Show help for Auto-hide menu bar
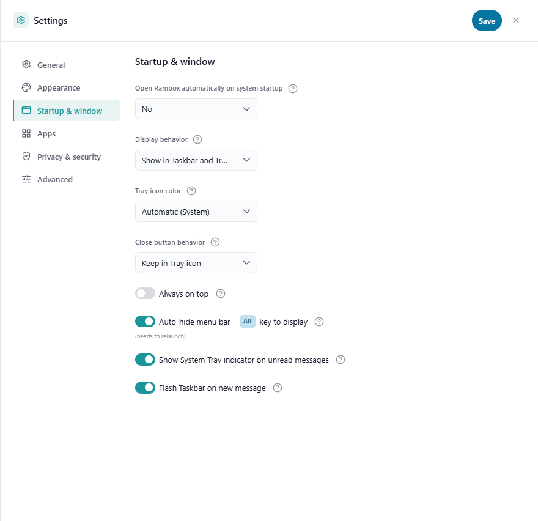 click(319, 322)
